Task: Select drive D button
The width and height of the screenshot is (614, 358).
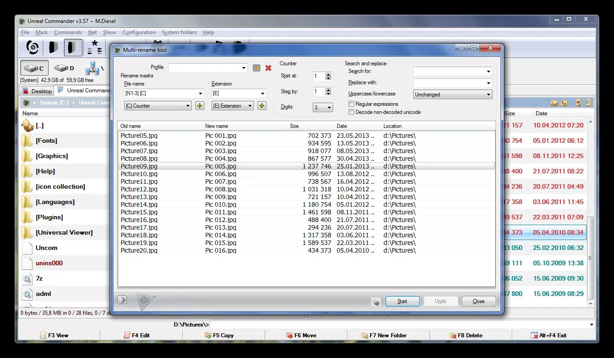Action: (x=64, y=68)
